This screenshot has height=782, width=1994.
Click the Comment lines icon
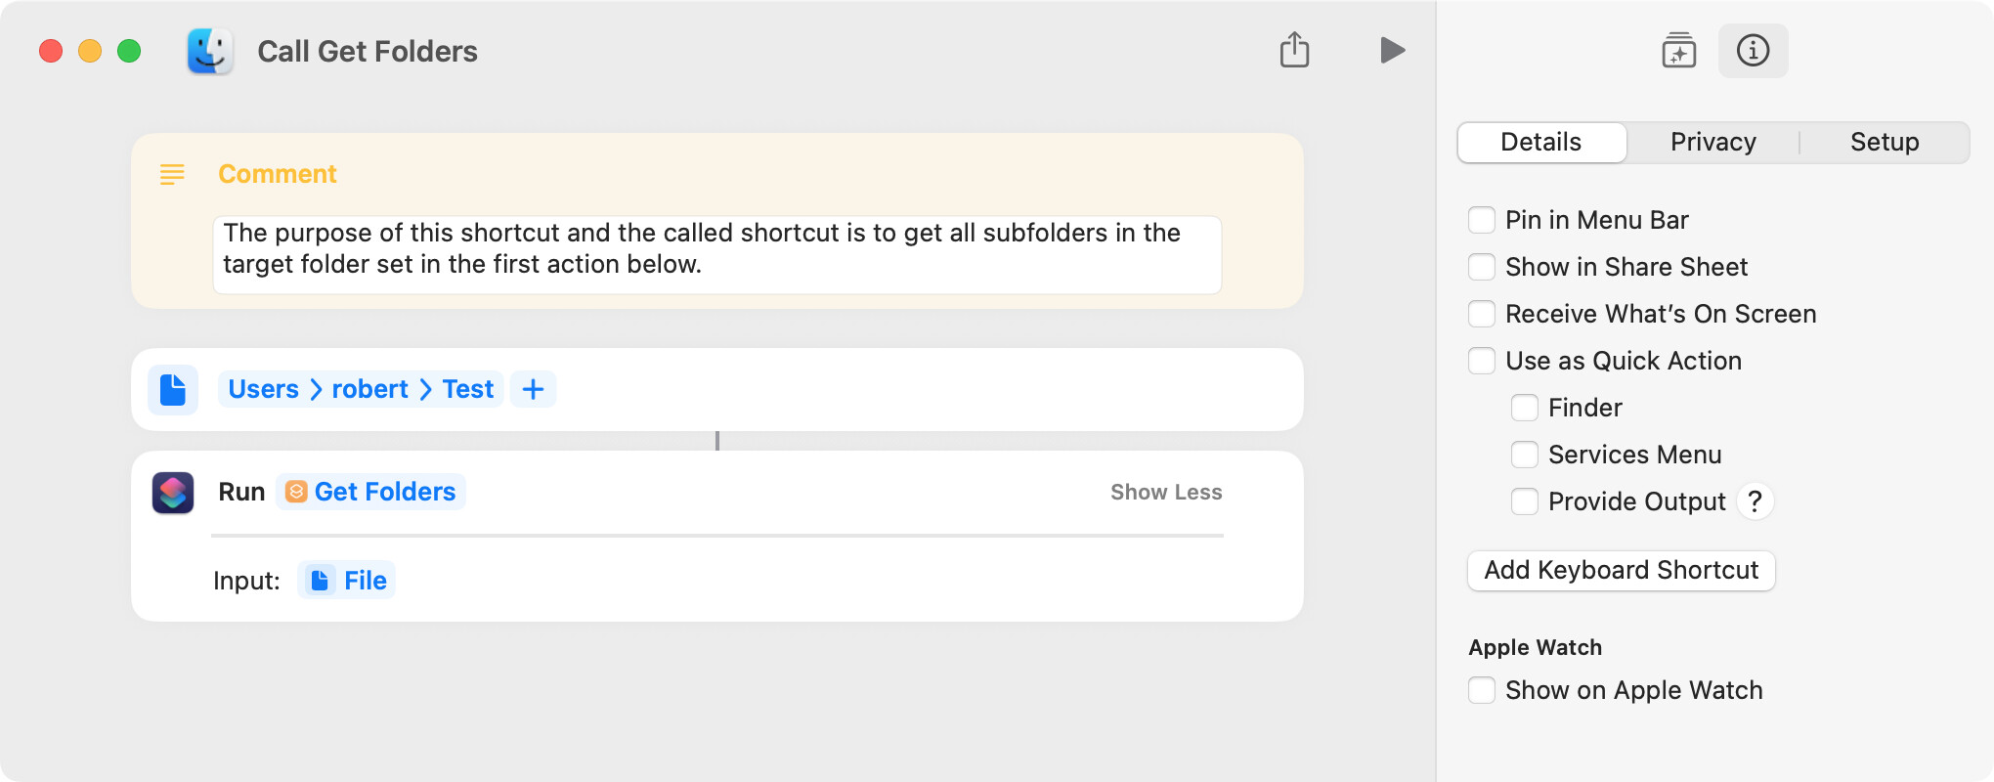point(172,174)
